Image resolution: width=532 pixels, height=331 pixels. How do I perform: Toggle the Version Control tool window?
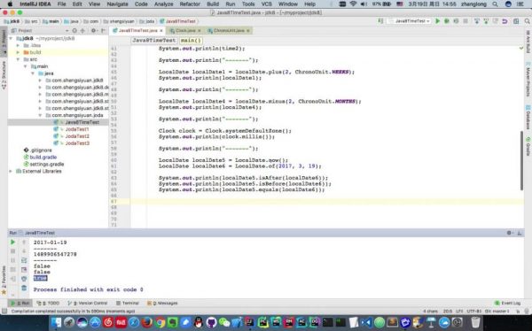tap(88, 303)
